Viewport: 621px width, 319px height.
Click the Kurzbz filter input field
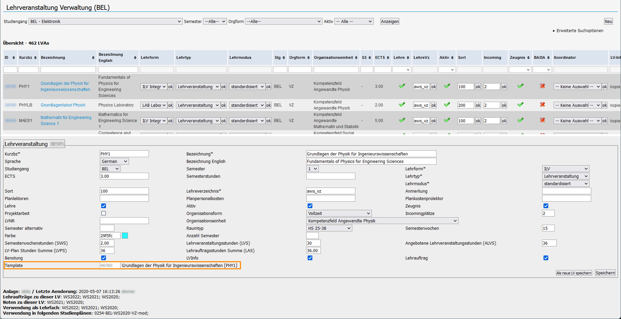click(28, 69)
